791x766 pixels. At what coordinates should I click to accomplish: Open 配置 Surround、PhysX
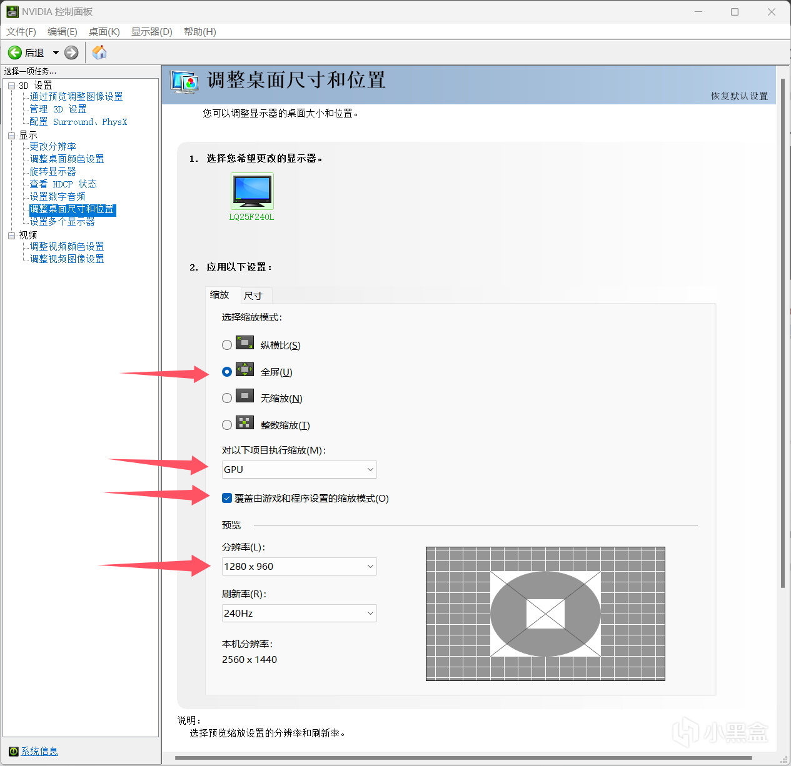(78, 121)
